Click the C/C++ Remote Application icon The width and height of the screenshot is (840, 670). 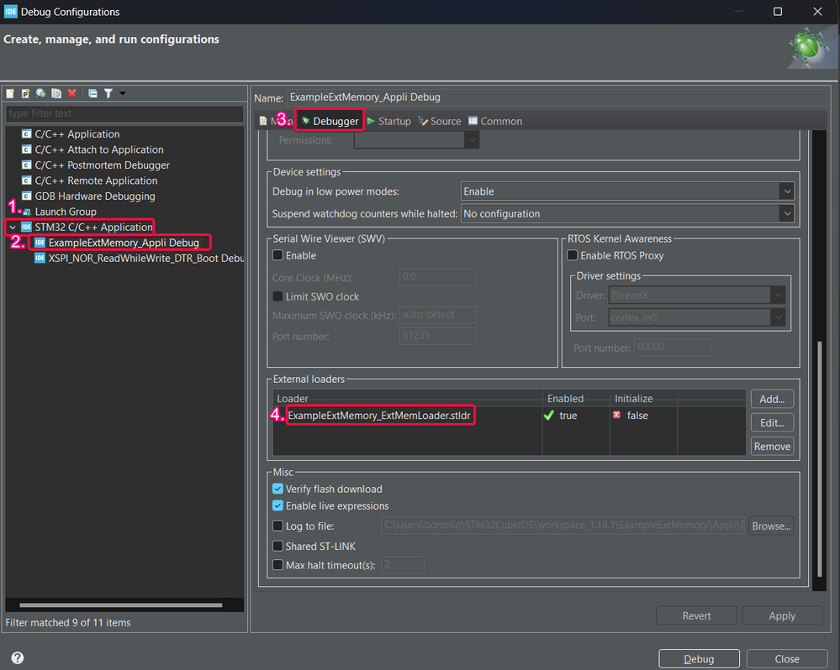point(26,181)
